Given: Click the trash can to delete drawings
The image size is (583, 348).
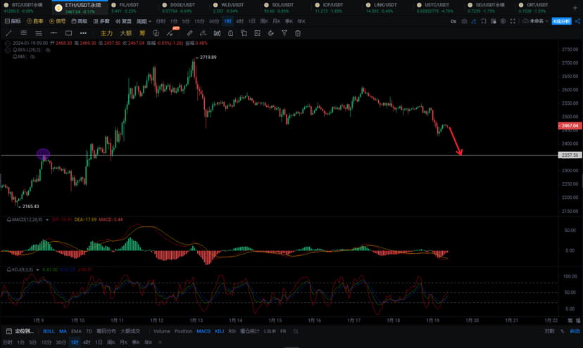Looking at the screenshot, I should [x=297, y=34].
